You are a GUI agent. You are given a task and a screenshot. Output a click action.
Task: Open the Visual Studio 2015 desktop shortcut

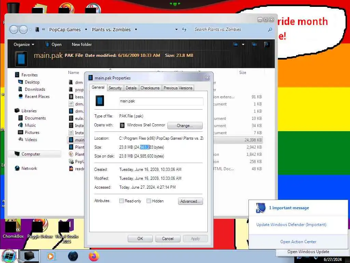67,232
